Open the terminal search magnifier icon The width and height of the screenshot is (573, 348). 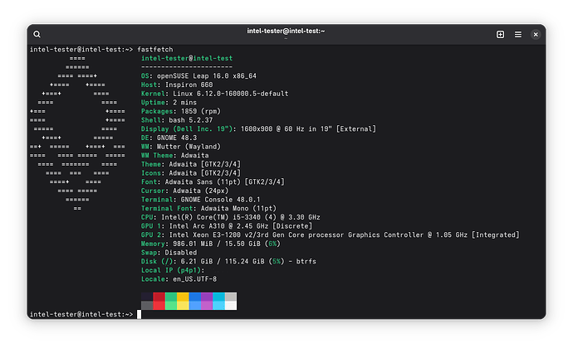(37, 34)
